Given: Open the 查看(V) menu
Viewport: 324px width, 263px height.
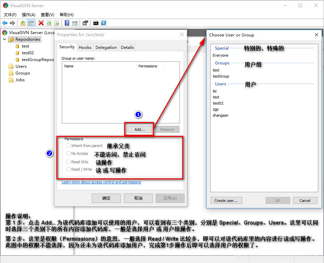Looking at the screenshot, I should point(48,14).
